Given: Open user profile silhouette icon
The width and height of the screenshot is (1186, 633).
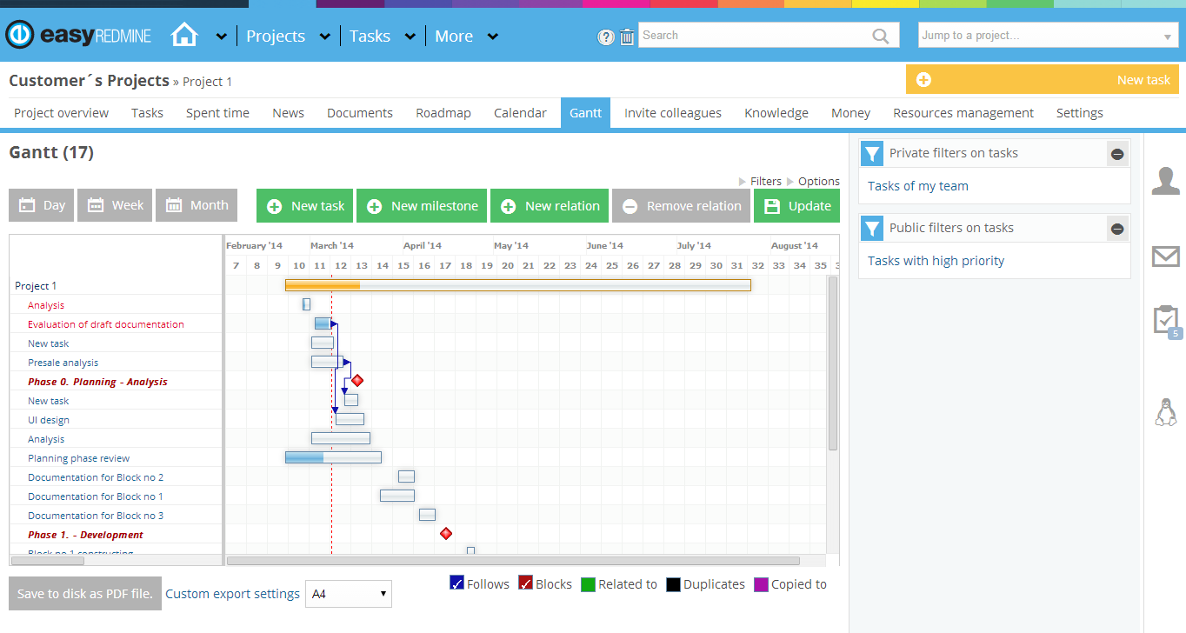Looking at the screenshot, I should pyautogui.click(x=1165, y=180).
